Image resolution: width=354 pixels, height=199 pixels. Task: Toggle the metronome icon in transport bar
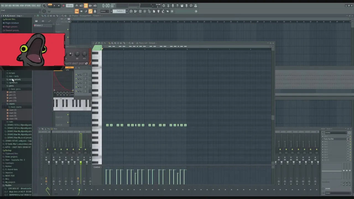point(77,6)
